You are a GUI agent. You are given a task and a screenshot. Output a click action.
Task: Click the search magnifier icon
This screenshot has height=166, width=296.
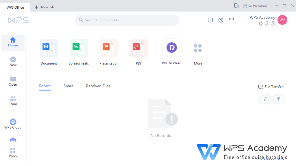pyautogui.click(x=81, y=20)
